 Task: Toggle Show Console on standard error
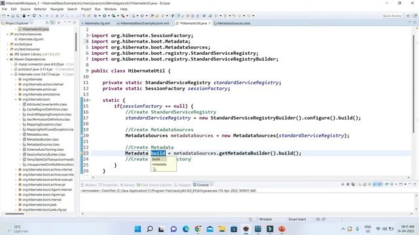pos(380,184)
